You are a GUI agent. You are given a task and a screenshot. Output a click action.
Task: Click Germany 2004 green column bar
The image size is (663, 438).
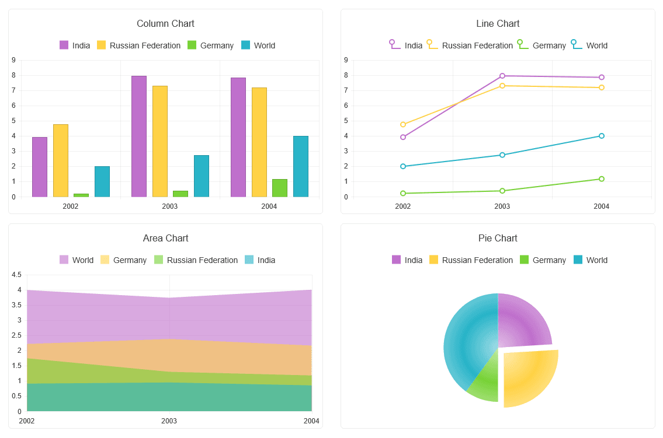point(280,188)
